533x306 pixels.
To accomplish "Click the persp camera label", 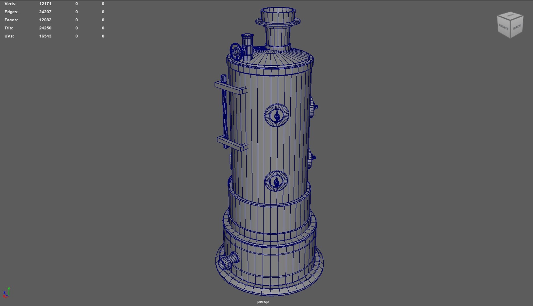I will coord(263,301).
